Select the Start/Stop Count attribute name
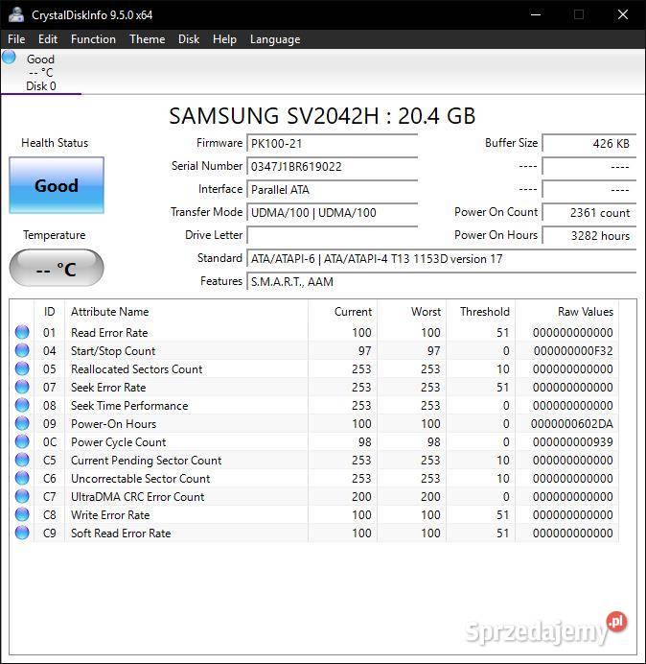The height and width of the screenshot is (664, 646). coord(113,351)
